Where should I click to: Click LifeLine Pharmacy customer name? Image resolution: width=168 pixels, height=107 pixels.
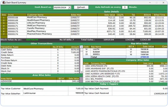pos(36,23)
